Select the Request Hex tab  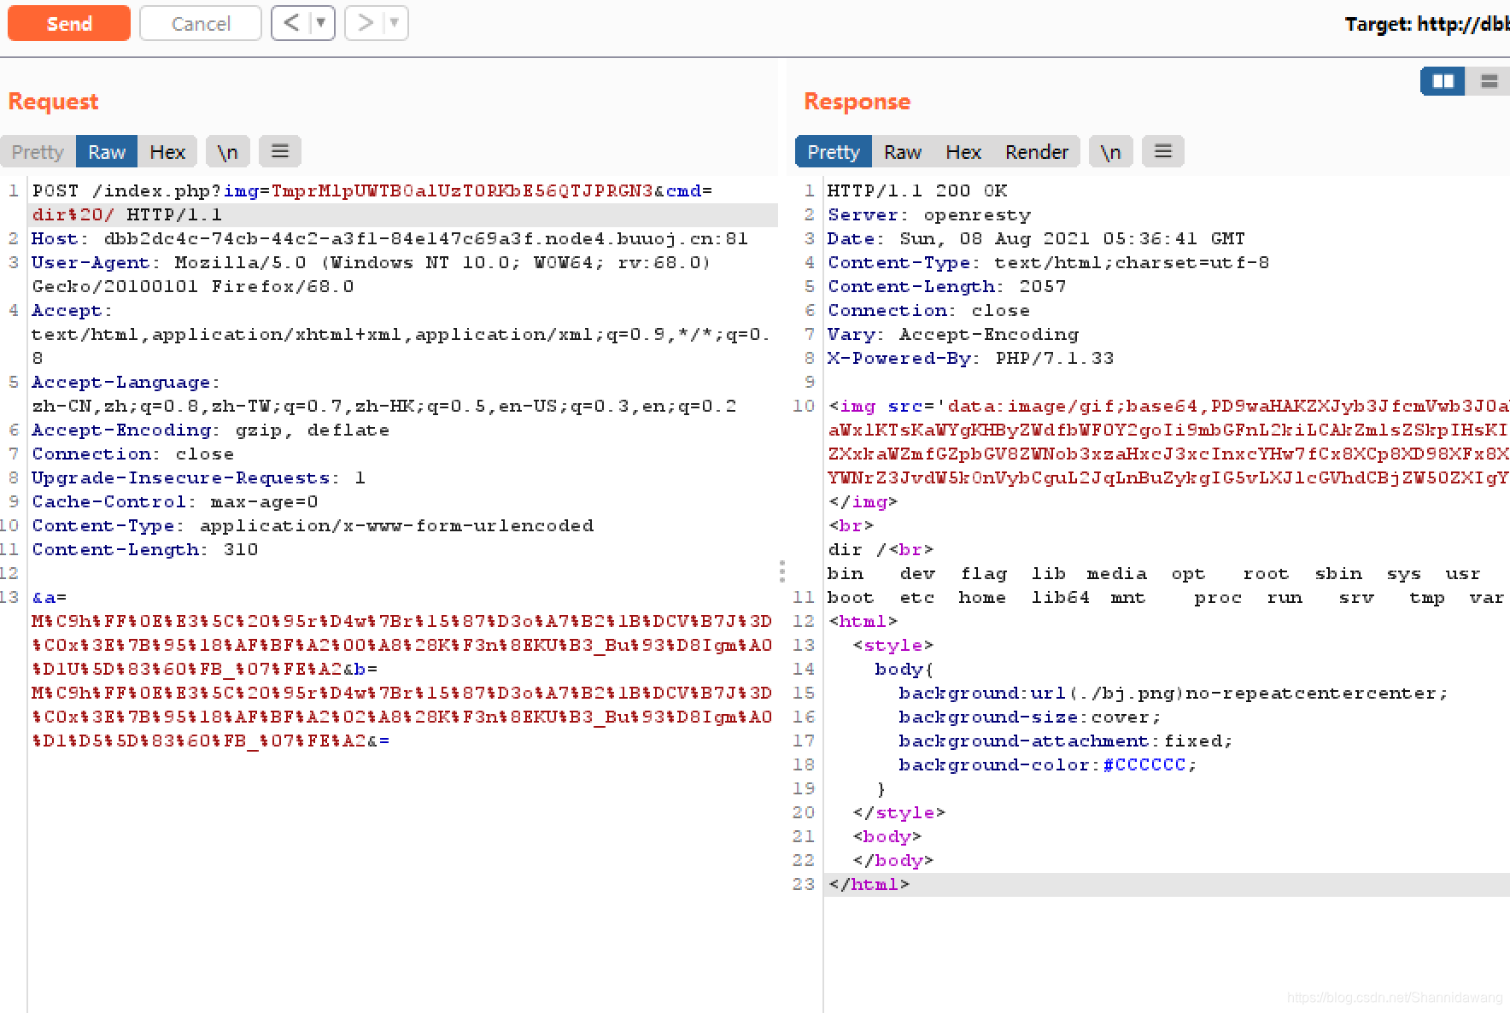pyautogui.click(x=167, y=152)
